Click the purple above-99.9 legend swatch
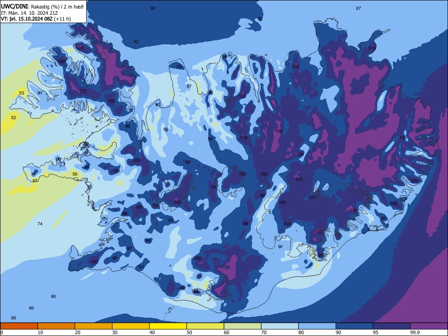Screen dimensions: 448x336 (429, 326)
